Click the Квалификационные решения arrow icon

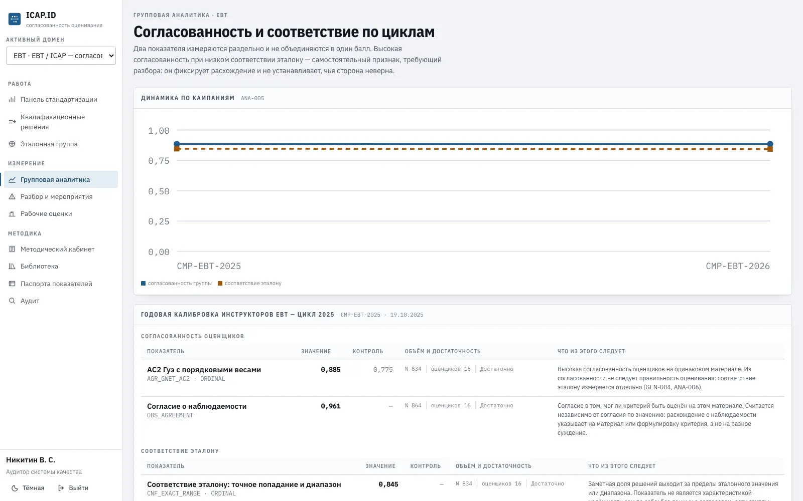coord(12,122)
